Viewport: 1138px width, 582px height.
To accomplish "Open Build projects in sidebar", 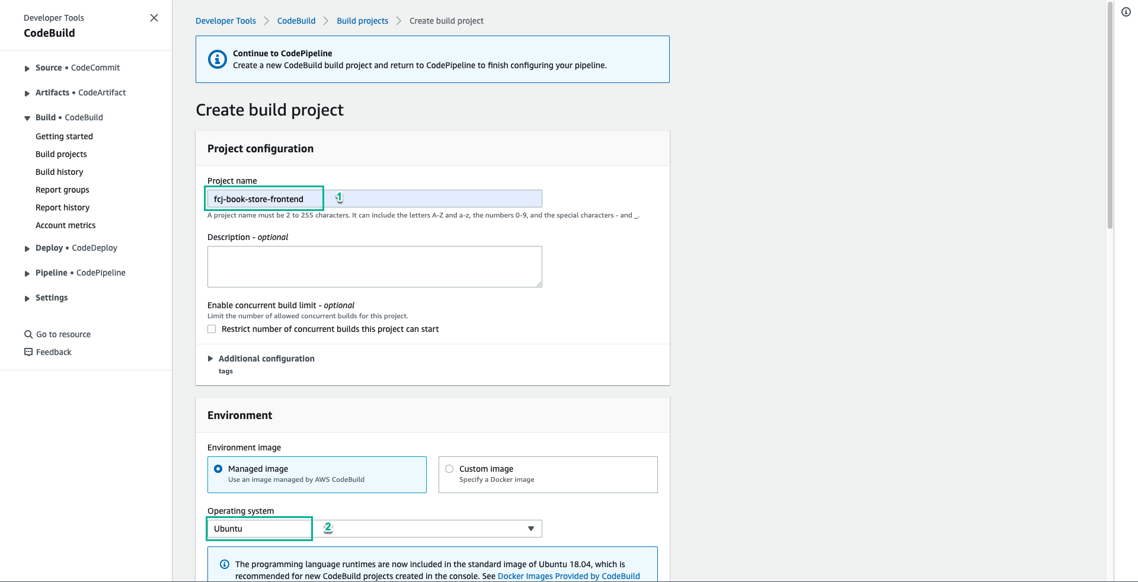I will point(61,154).
